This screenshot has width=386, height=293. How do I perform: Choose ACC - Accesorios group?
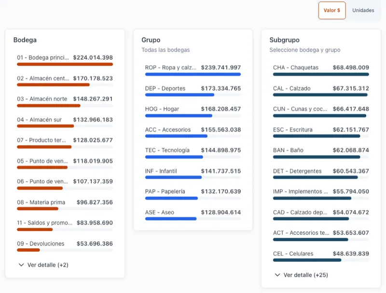(x=193, y=133)
